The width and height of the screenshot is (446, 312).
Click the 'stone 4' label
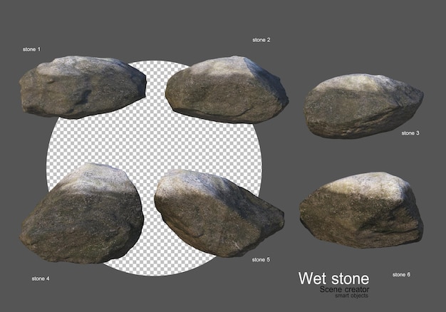41,279
